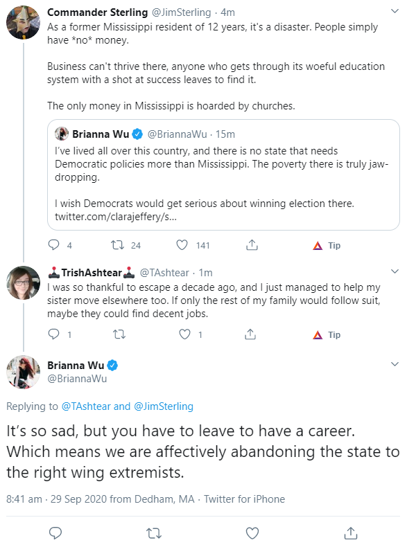
Task: Retweet Brianna Wu's main tweet
Action: (x=154, y=533)
